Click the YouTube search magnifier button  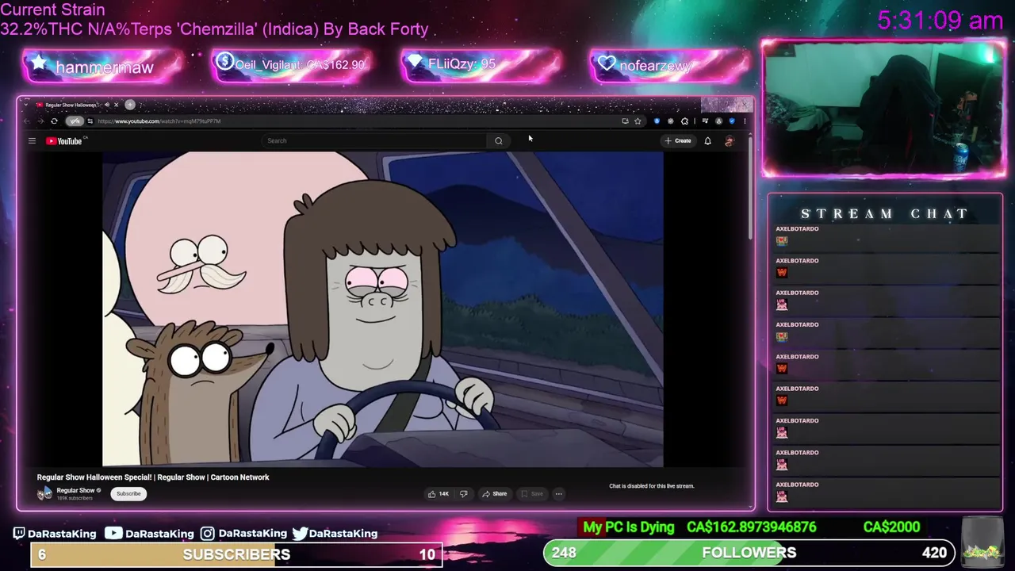pyautogui.click(x=499, y=141)
